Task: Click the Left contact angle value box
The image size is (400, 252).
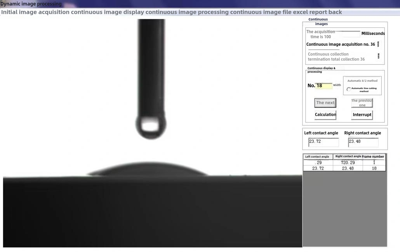Action: click(323, 142)
